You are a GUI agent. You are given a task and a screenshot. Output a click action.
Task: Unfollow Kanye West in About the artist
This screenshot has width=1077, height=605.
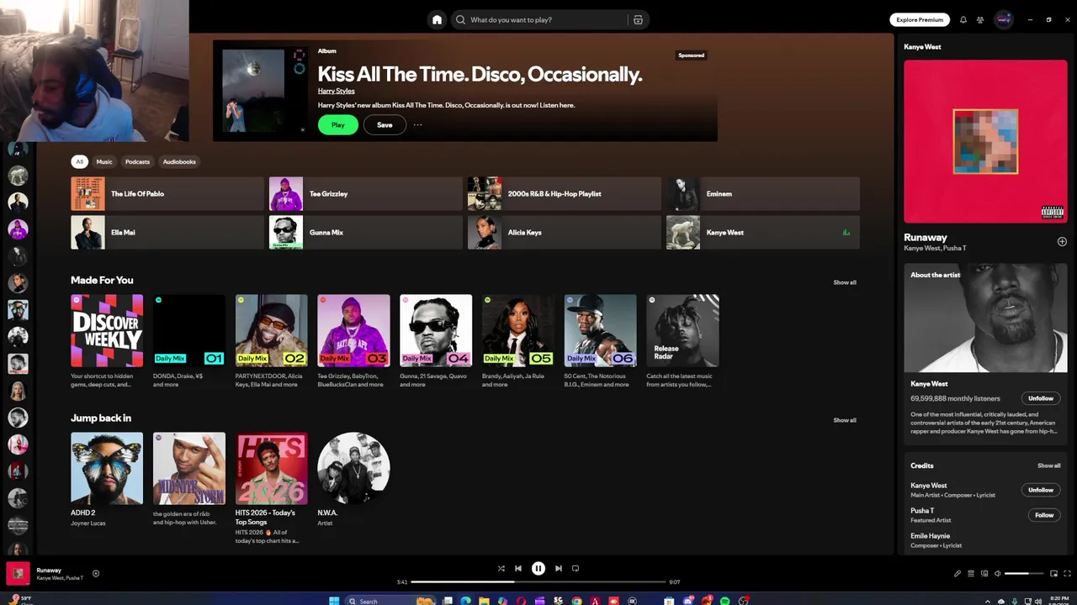(x=1040, y=398)
